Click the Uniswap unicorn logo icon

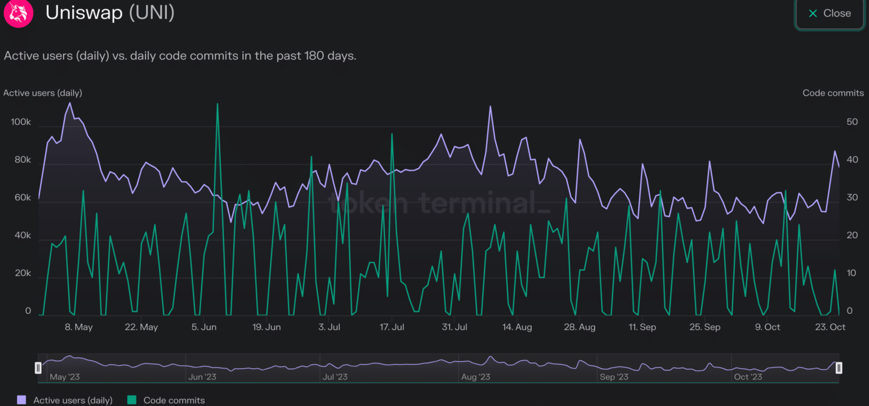click(x=19, y=12)
